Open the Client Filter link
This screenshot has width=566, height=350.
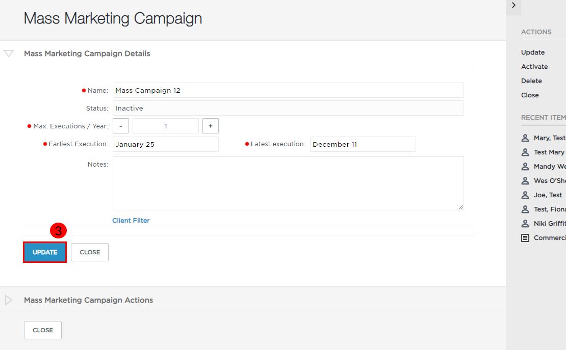131,221
